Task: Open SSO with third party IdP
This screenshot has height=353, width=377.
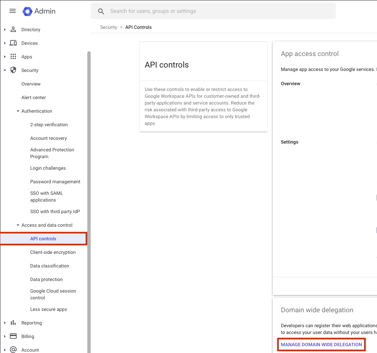Action: [55, 211]
